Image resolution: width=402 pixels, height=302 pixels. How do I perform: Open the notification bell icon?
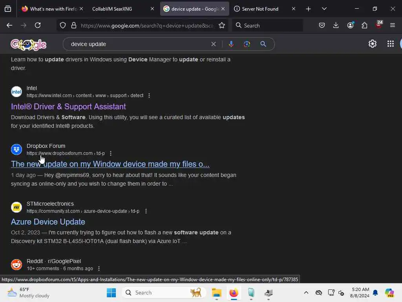375,293
